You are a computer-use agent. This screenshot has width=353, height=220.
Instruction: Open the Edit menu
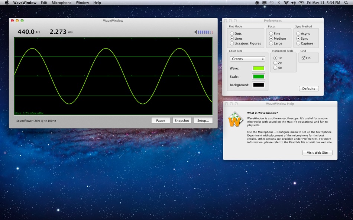[x=44, y=3]
